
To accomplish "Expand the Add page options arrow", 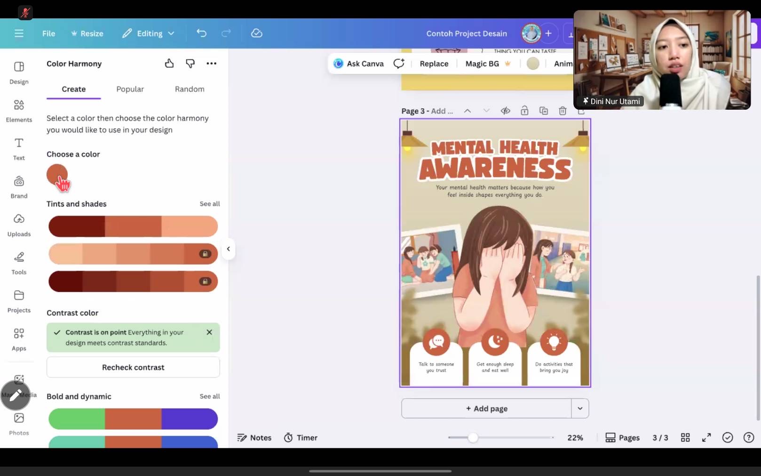I will [580, 408].
